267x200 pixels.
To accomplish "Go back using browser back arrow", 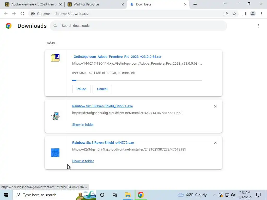I will 6,14.
